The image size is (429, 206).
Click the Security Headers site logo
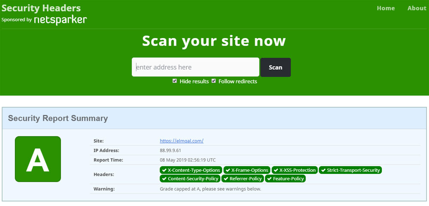pyautogui.click(x=41, y=8)
